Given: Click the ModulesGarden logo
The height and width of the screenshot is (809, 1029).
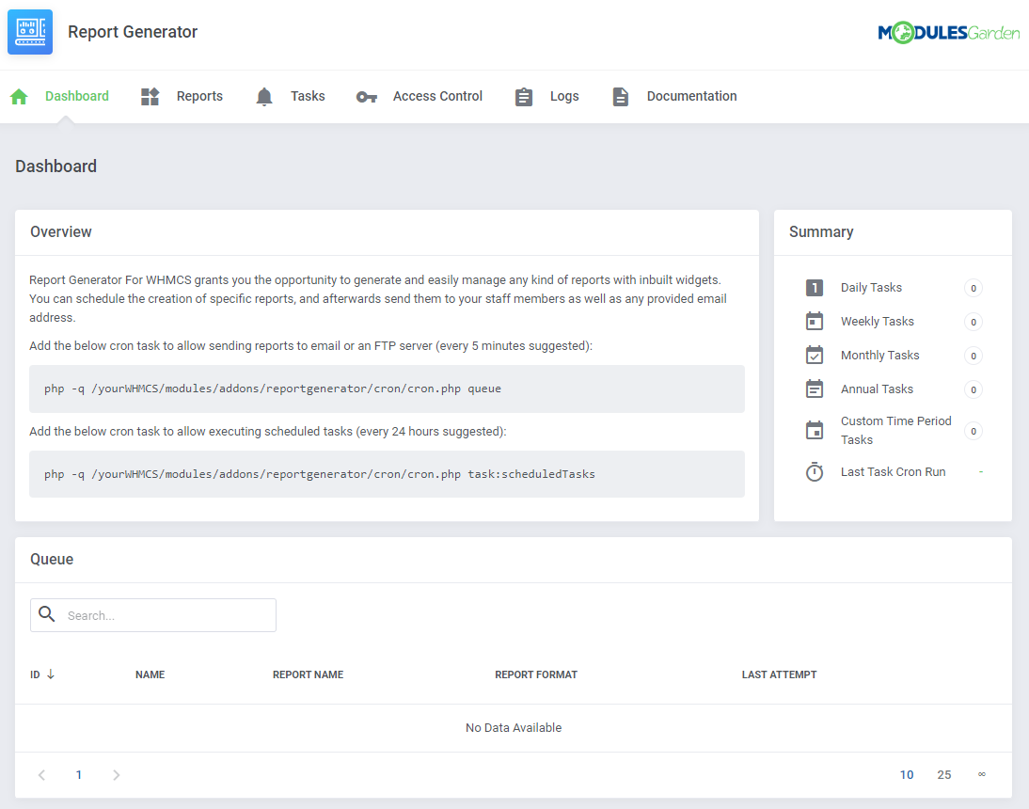Looking at the screenshot, I should (x=948, y=32).
